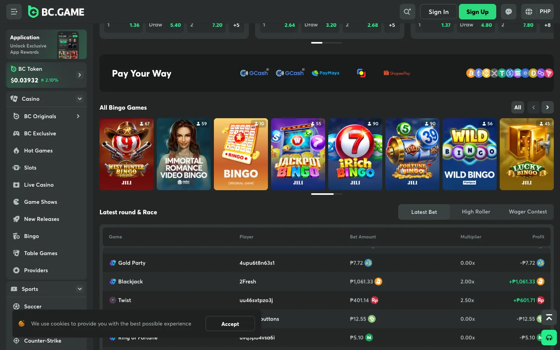Open the BINGO original game tile
This screenshot has width=560, height=350.
coord(241,154)
